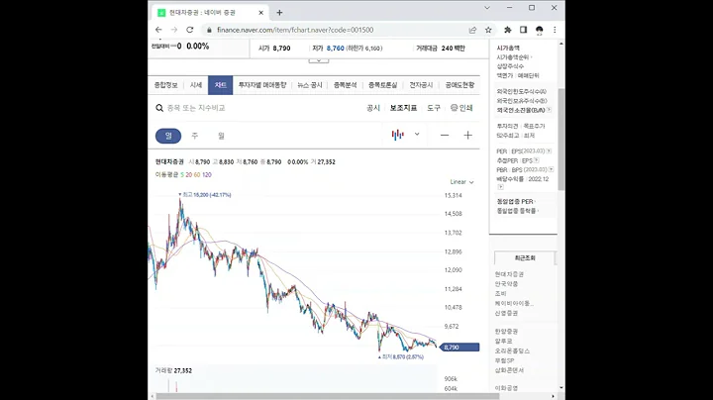Click the vertical page scrollbar thumb
713x400 pixels.
coord(561,139)
